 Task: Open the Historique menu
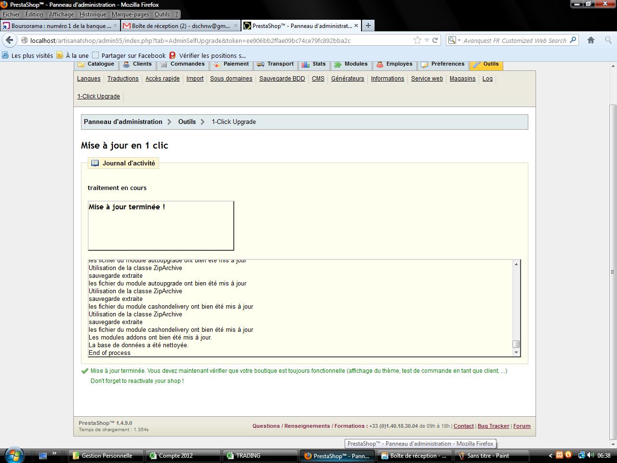(93, 14)
